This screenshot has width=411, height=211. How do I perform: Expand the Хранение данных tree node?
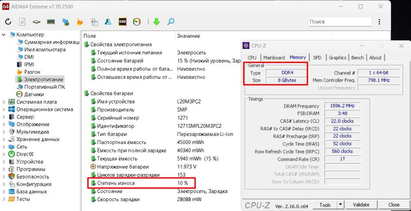4,139
